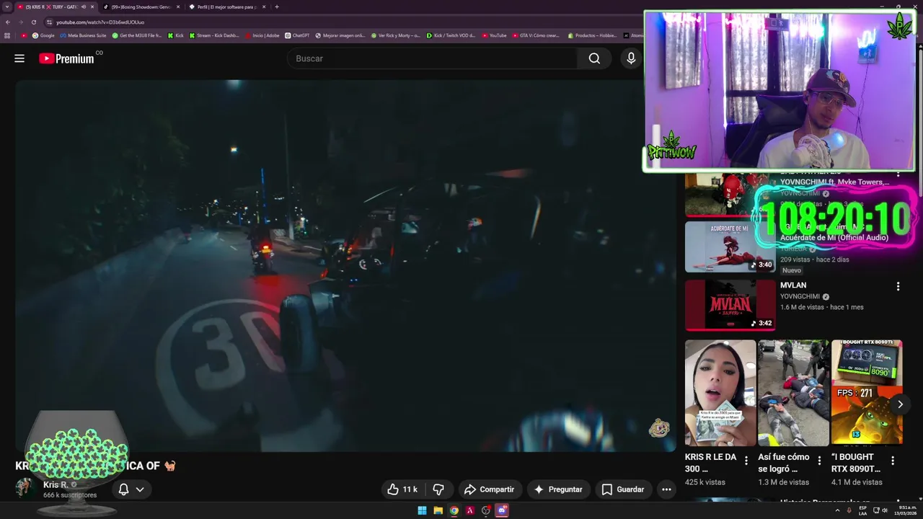Dislike the video
Image resolution: width=923 pixels, height=519 pixels.
(x=438, y=489)
